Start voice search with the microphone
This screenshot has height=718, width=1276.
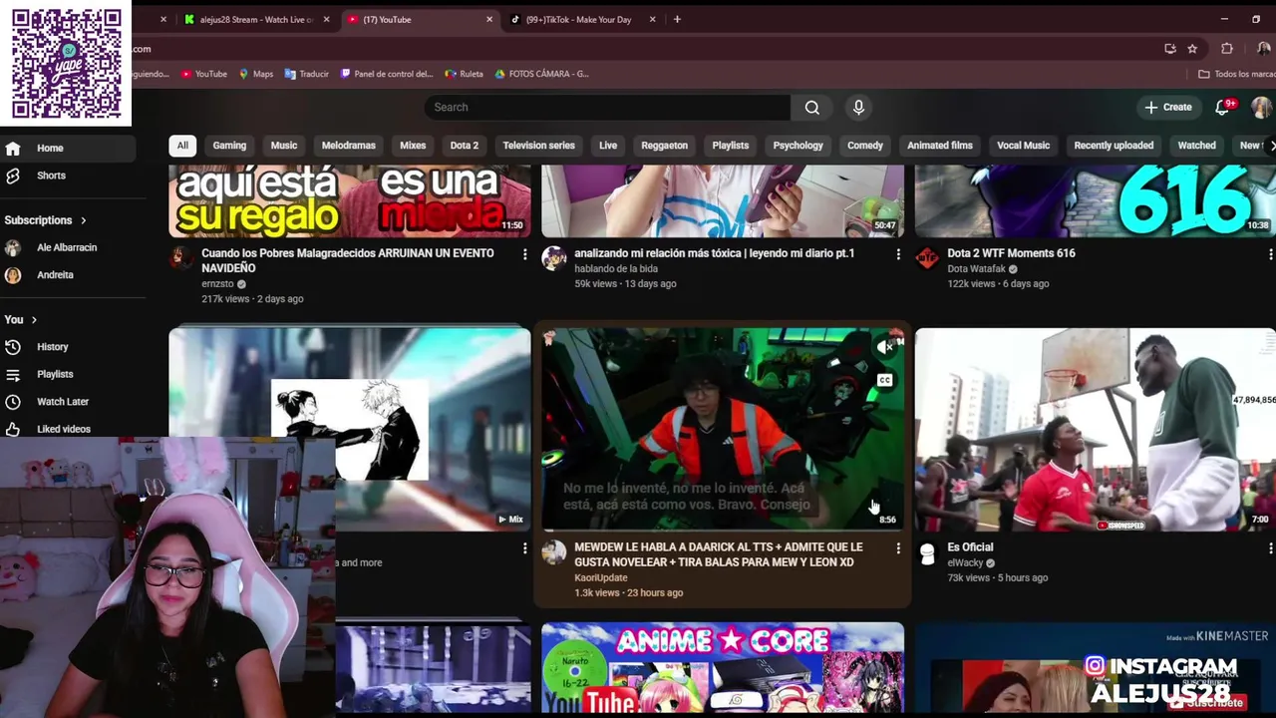click(x=858, y=108)
